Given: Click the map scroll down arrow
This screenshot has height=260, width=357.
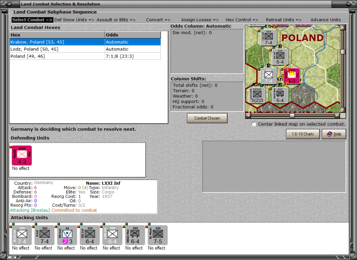Looking at the screenshot, I should [x=343, y=110].
